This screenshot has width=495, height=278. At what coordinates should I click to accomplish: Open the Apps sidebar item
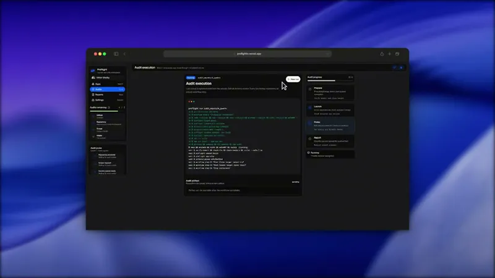pos(107,84)
